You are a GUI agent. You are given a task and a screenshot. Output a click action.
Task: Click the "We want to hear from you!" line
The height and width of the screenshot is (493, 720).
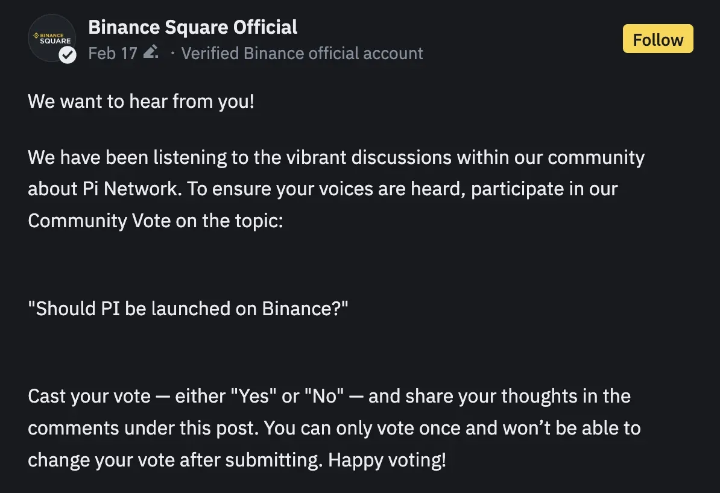pos(141,101)
